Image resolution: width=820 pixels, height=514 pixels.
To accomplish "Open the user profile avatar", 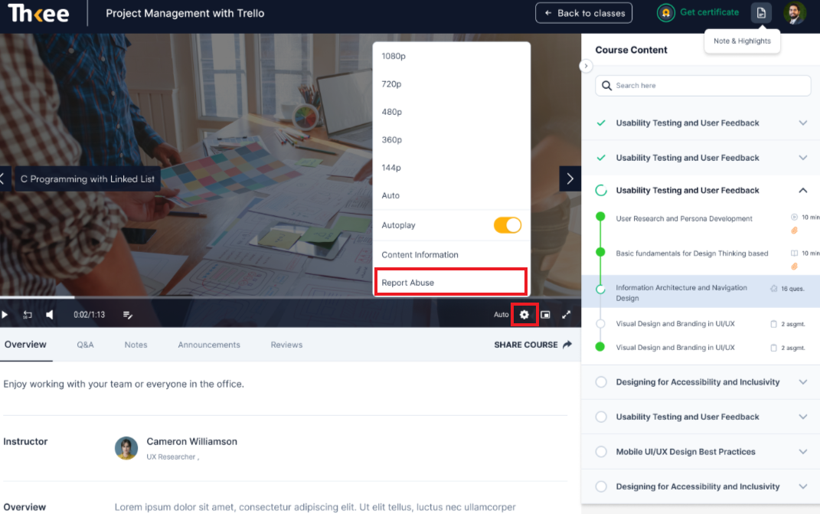I will pyautogui.click(x=795, y=12).
